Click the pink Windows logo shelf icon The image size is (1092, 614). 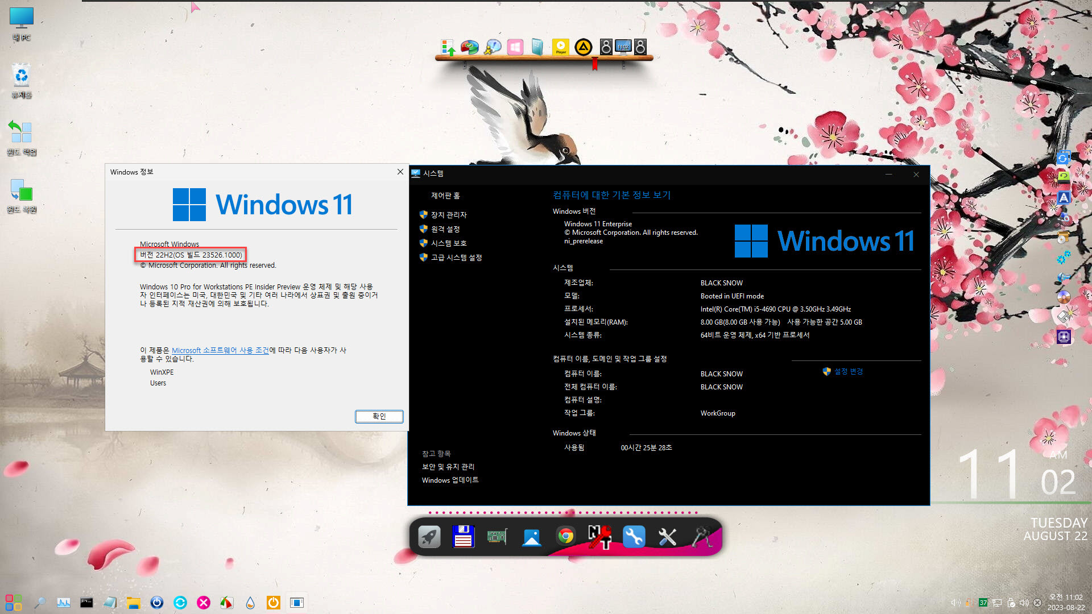pos(515,47)
